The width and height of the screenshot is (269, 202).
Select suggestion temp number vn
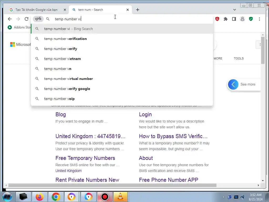[x=122, y=69]
